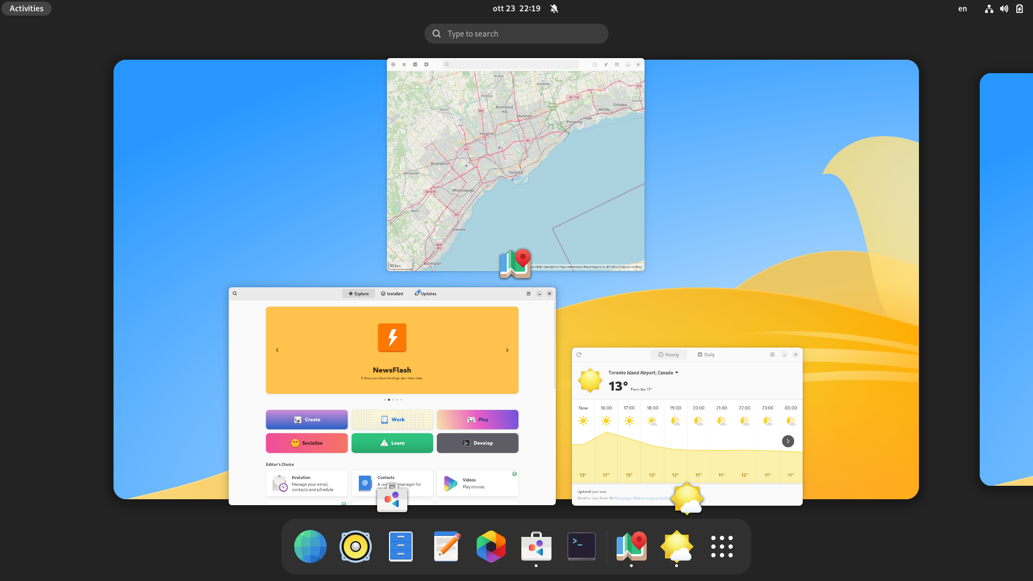Go to previous featured app in carousel
Screen dimensions: 1033x581
tap(277, 350)
